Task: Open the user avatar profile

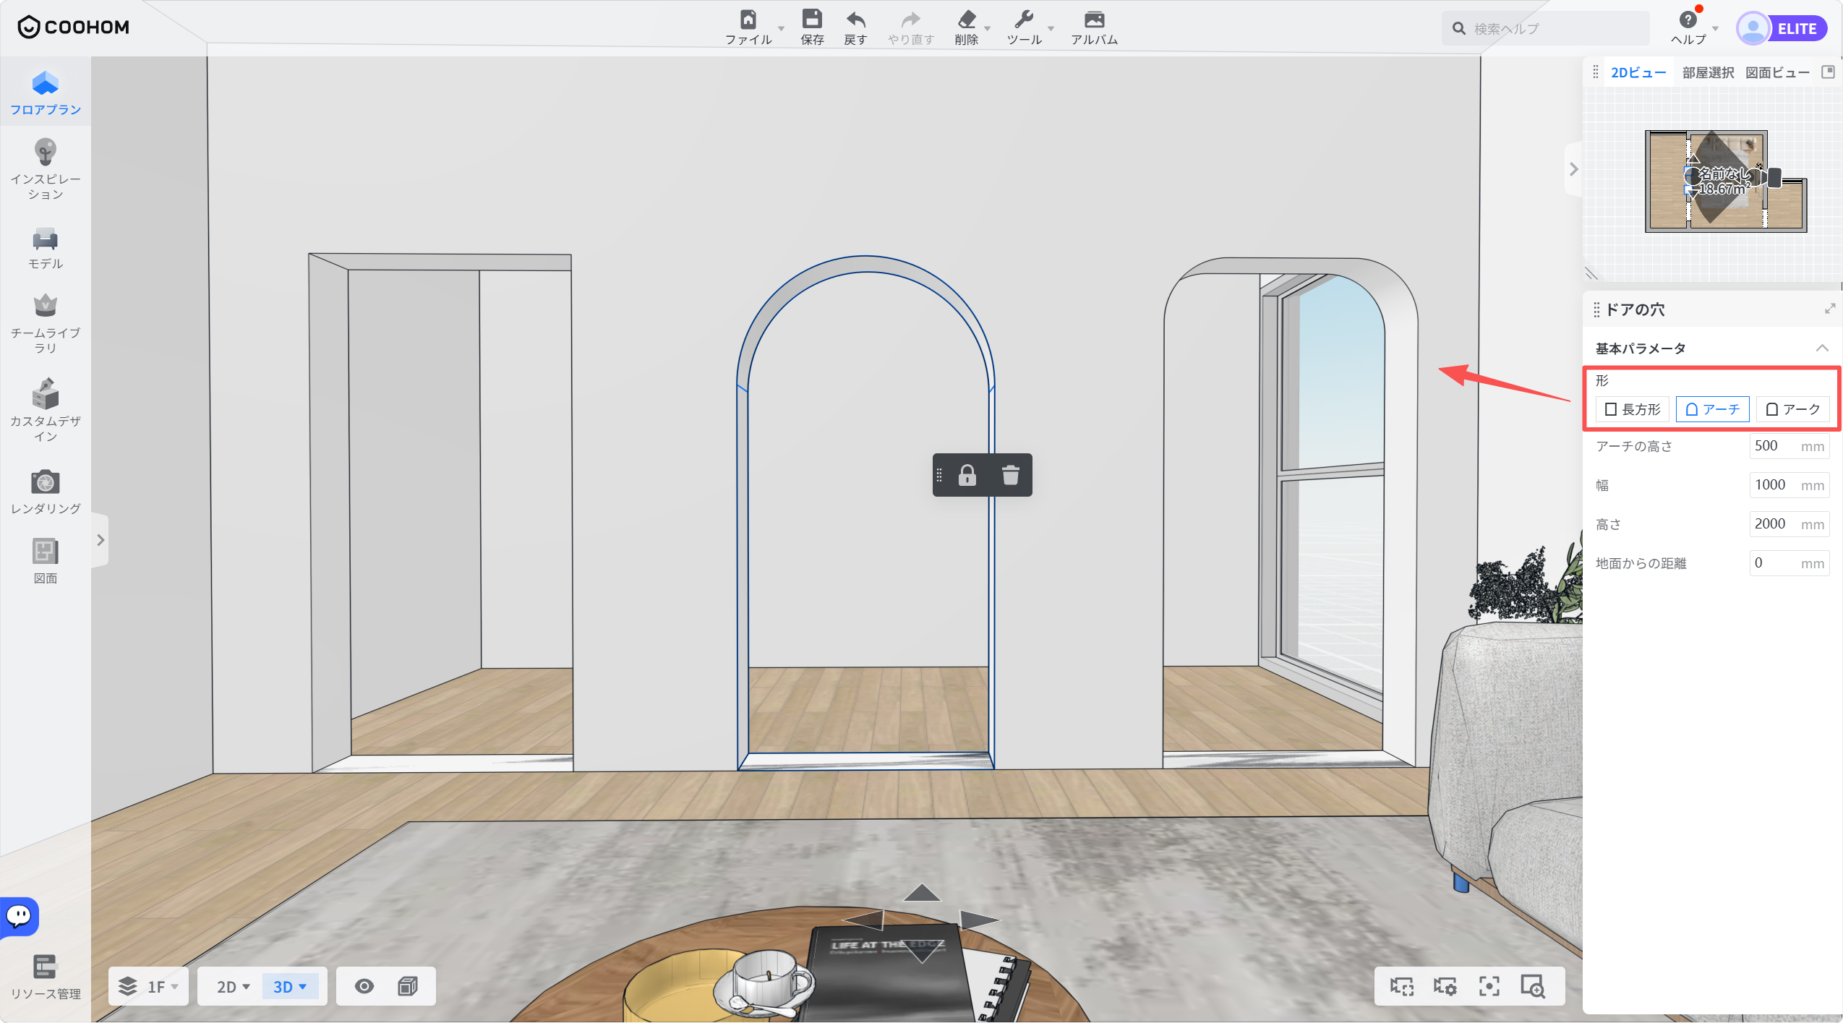Action: (x=1753, y=29)
